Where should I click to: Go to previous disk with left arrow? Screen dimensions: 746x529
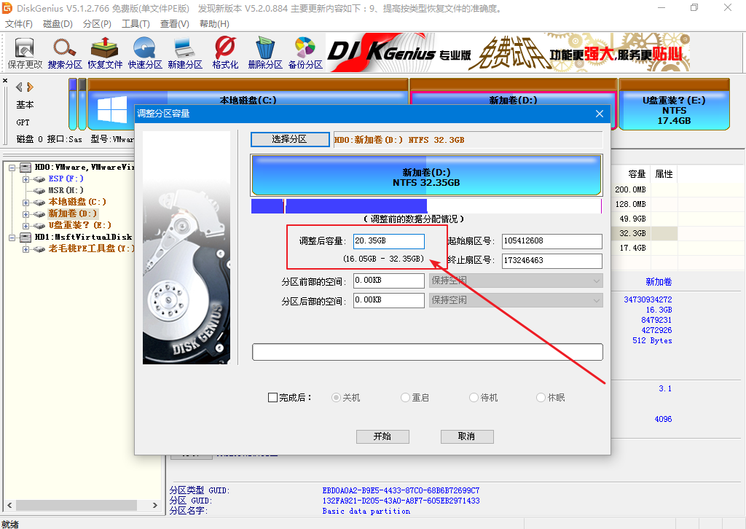pyautogui.click(x=19, y=87)
